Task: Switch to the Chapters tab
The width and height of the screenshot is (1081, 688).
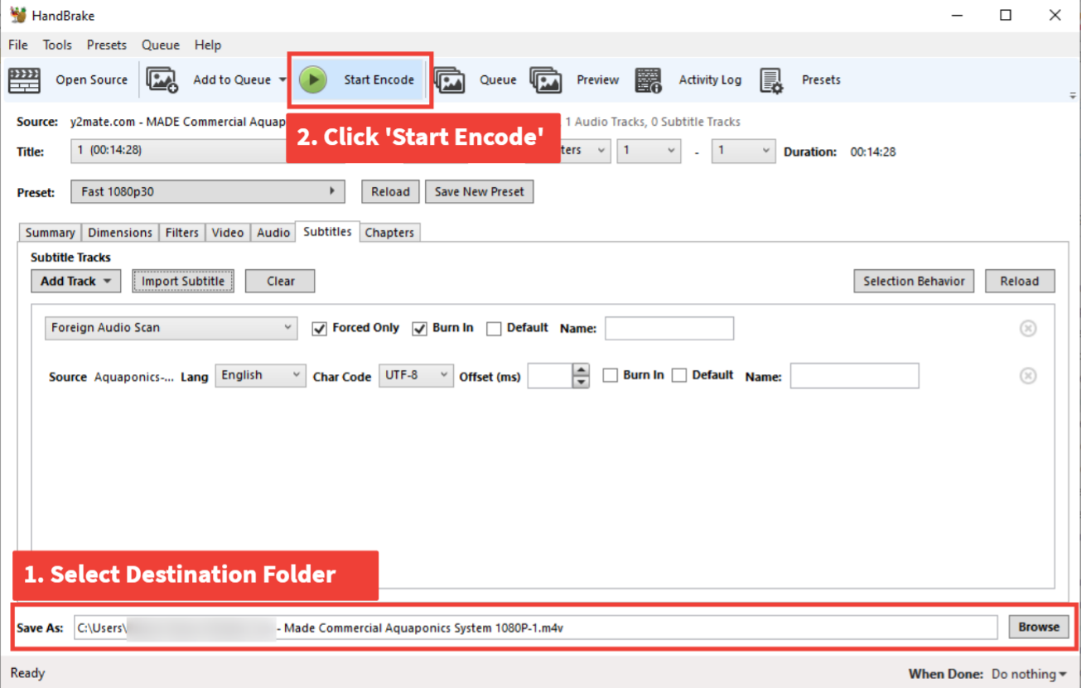Action: pos(389,233)
